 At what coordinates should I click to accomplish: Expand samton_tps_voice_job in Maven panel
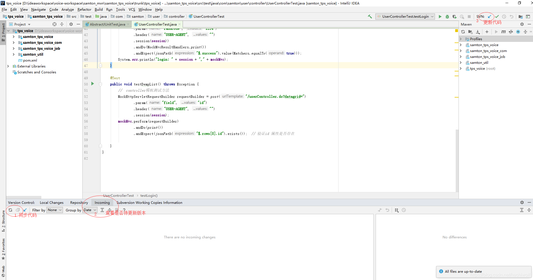coord(461,57)
